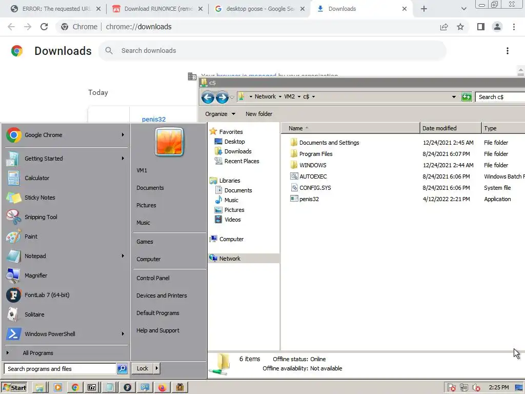The height and width of the screenshot is (394, 525).
Task: Open Default Programs entry
Action: click(x=158, y=313)
